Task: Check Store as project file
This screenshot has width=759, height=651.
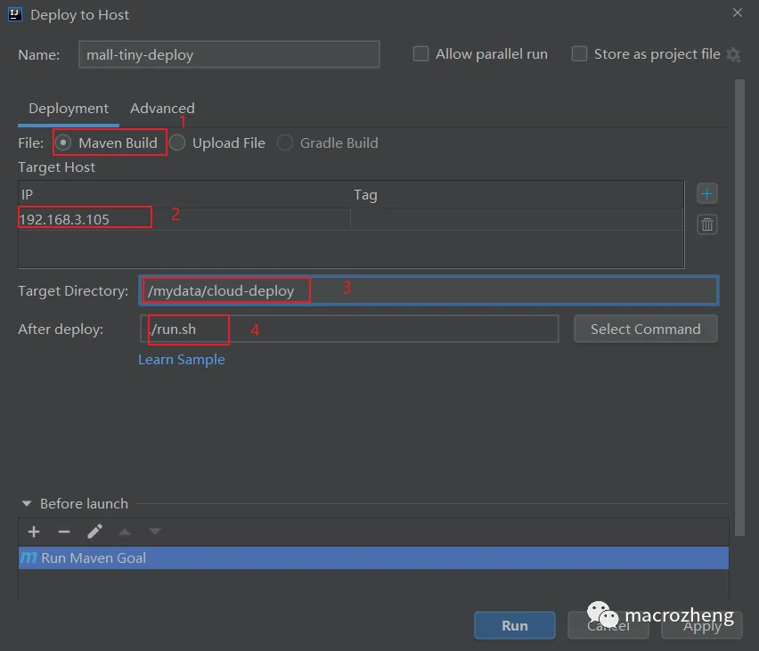Action: pyautogui.click(x=579, y=53)
